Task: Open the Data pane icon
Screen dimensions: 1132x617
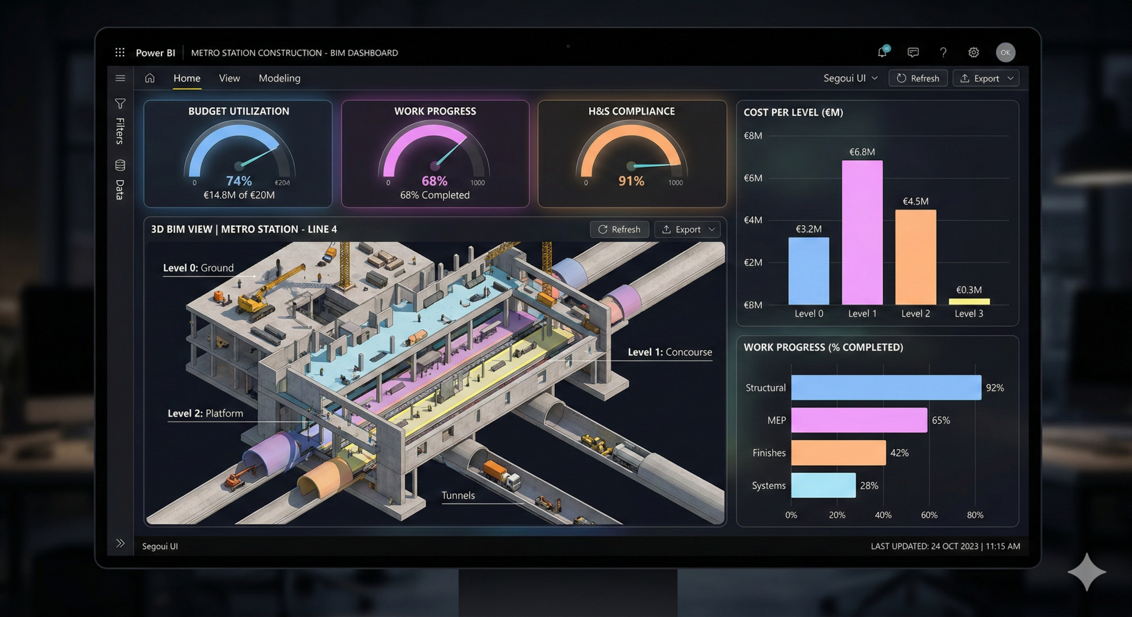Action: tap(120, 165)
